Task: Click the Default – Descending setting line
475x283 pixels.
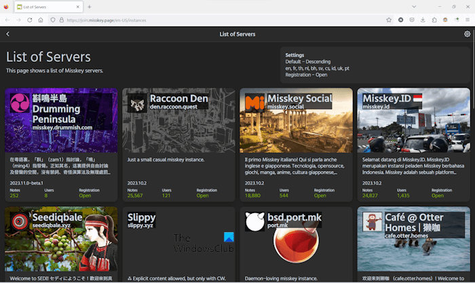Action: pos(308,62)
